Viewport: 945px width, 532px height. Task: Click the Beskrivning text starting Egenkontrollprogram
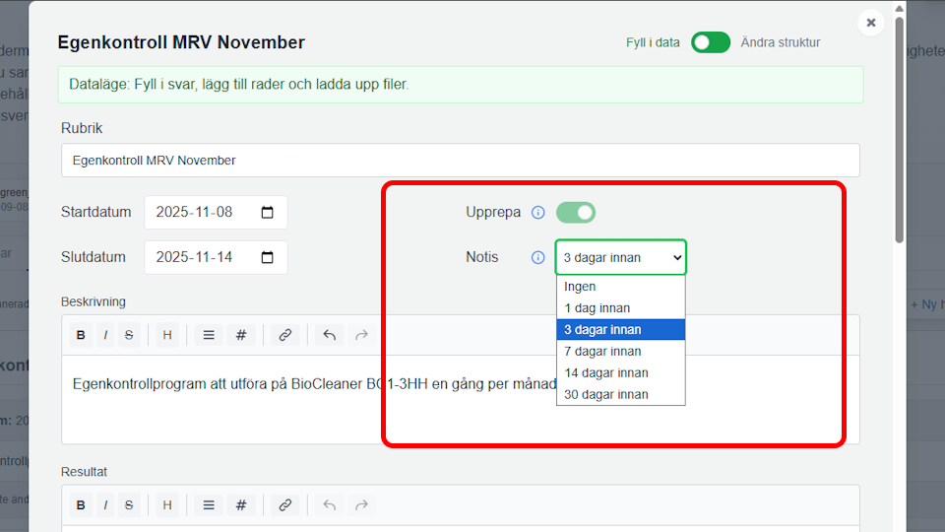tap(315, 384)
